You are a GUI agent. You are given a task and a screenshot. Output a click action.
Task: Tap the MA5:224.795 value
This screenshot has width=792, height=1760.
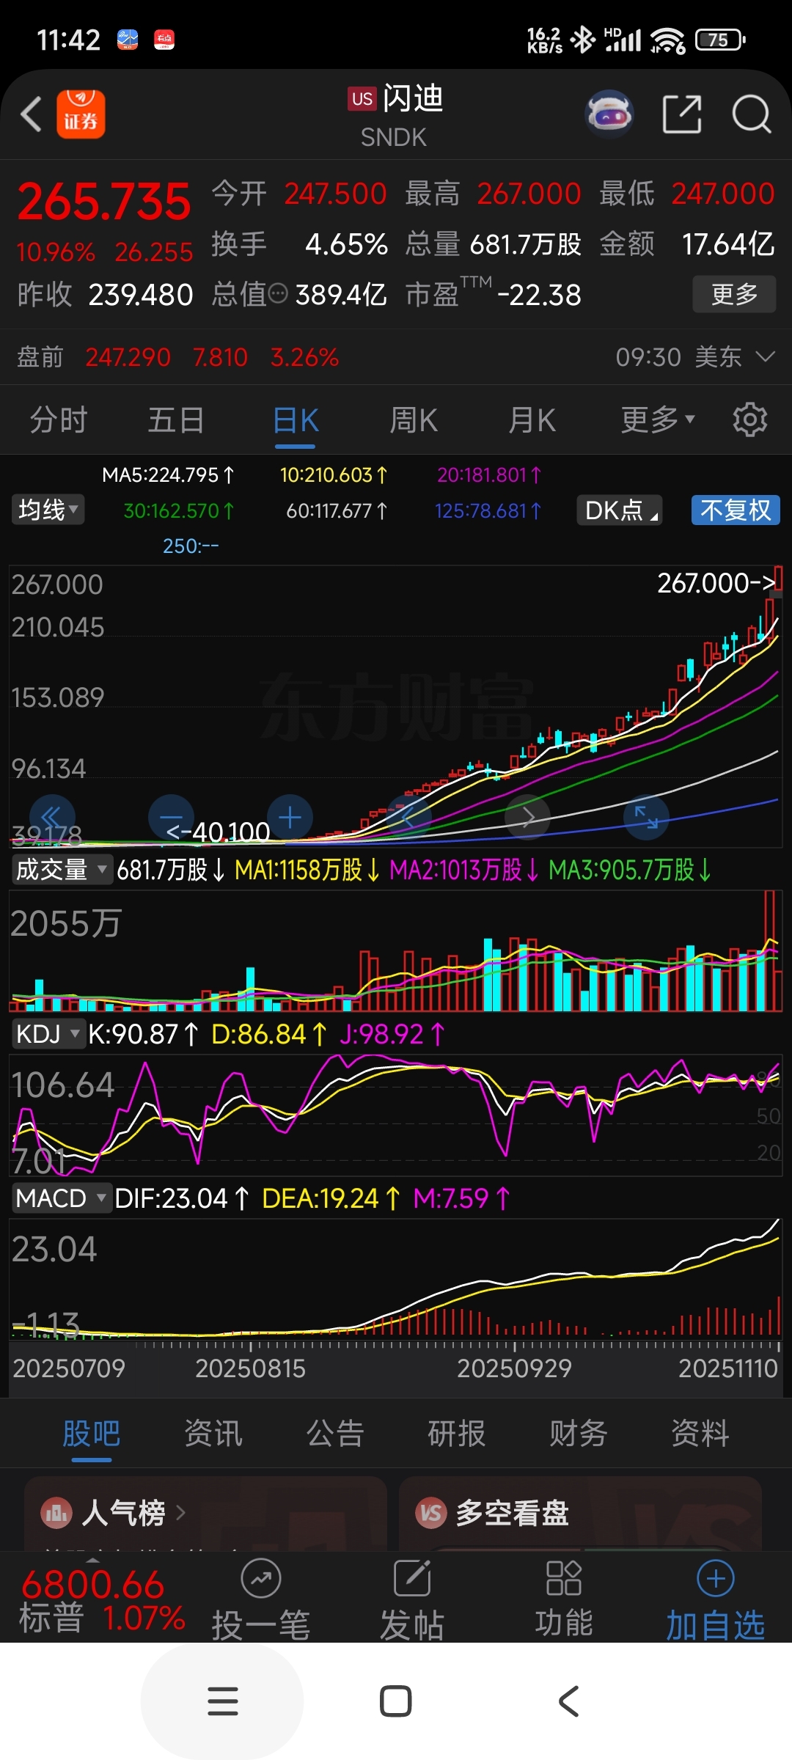(168, 475)
